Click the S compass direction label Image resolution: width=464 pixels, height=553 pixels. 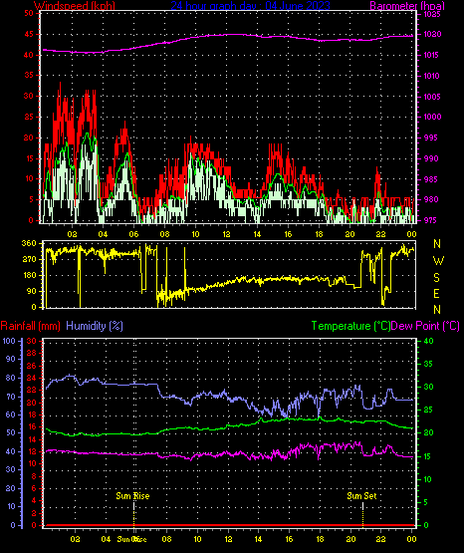point(436,278)
